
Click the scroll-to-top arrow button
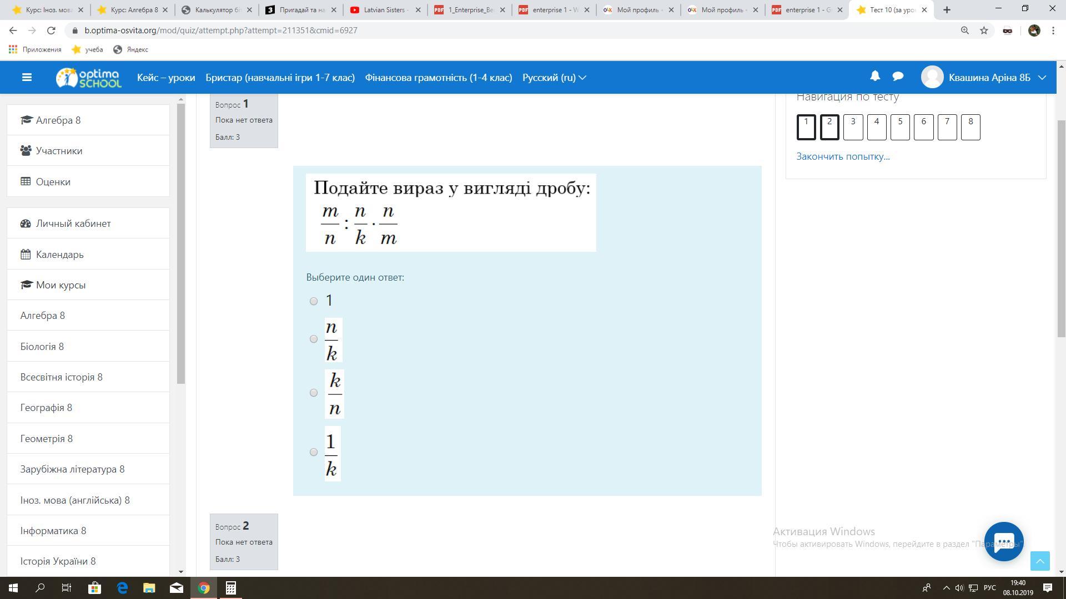[1040, 561]
